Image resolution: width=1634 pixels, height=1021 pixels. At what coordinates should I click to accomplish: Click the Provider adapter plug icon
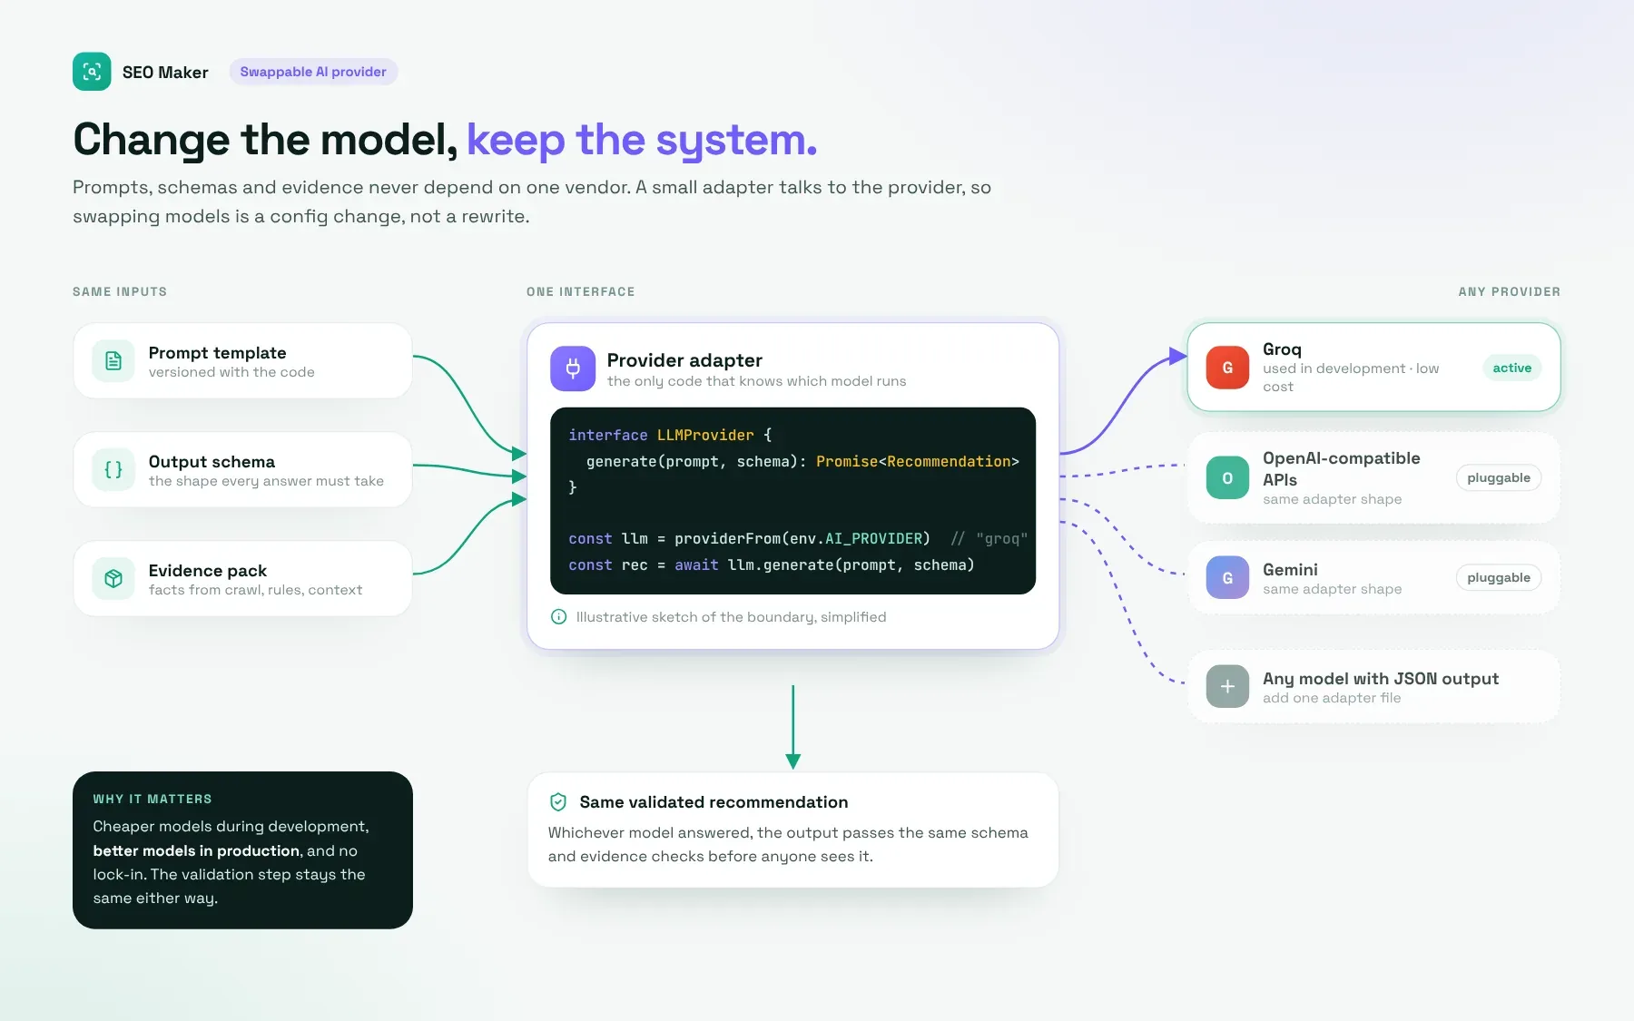573,368
